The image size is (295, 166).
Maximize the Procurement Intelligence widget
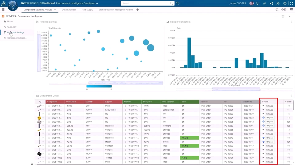283,16
